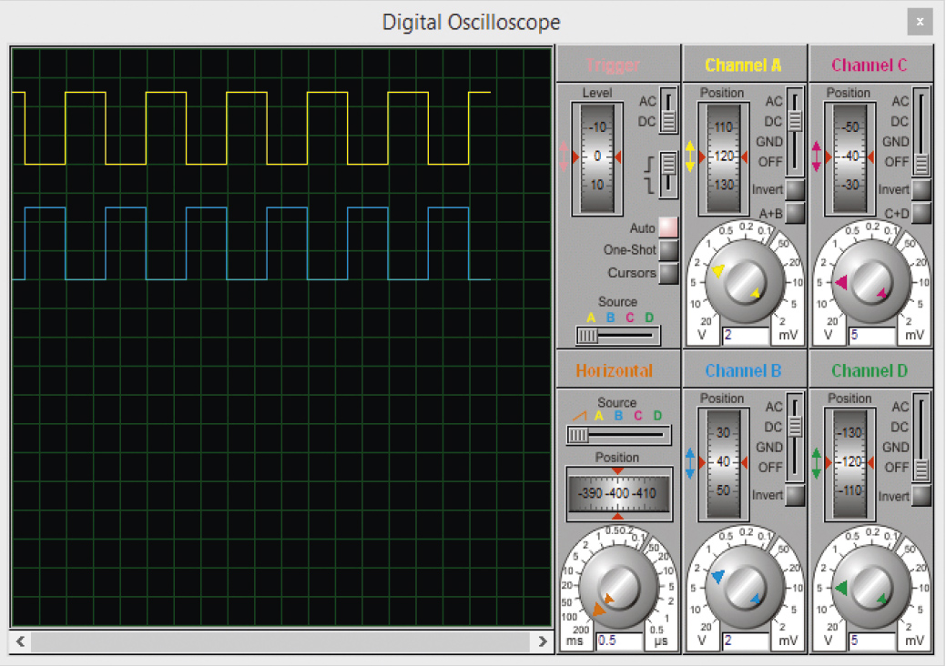Screen dimensions: 946x666
Task: Select trigger source D letter
Action: pyautogui.click(x=649, y=318)
